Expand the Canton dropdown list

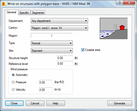click(x=59, y=28)
